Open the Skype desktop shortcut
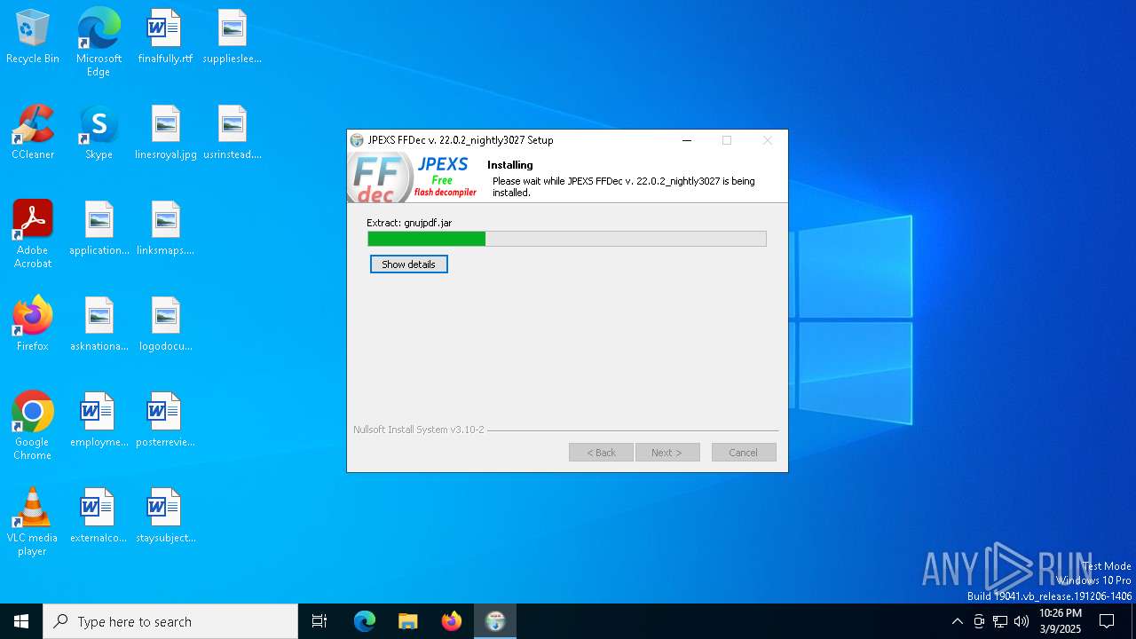Screen dimensions: 1136x639 [99, 132]
